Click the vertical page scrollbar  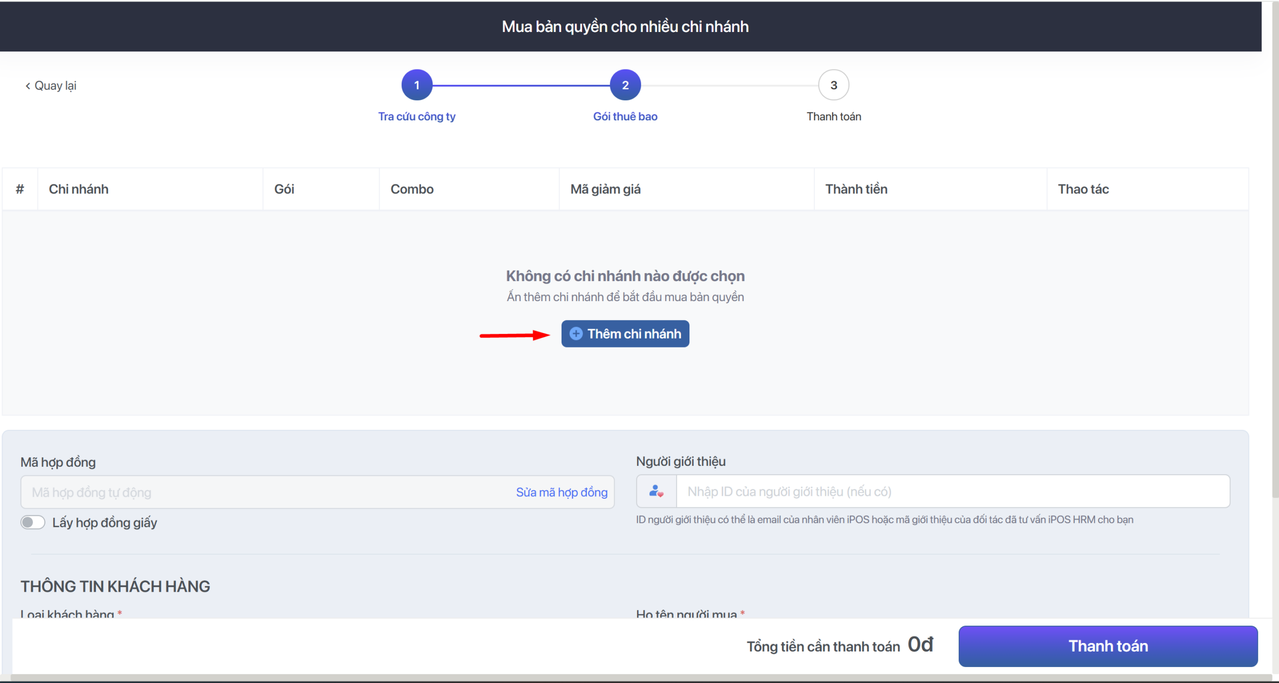[1275, 250]
